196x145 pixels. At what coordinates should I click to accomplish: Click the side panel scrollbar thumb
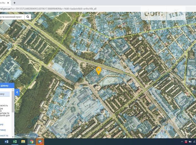[x=13, y=101]
